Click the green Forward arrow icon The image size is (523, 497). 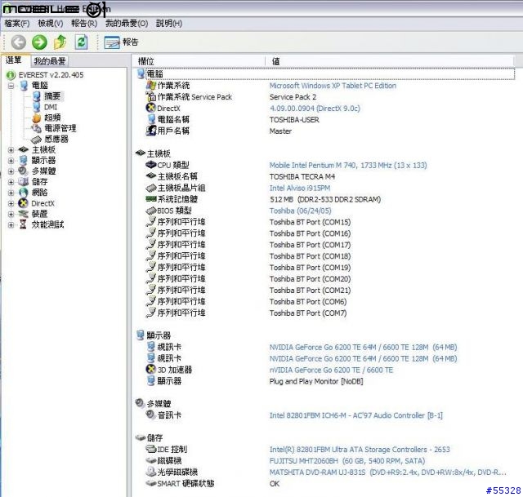(x=39, y=42)
